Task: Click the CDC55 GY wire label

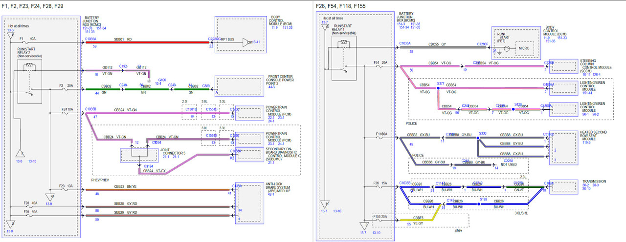Action: pos(437,43)
